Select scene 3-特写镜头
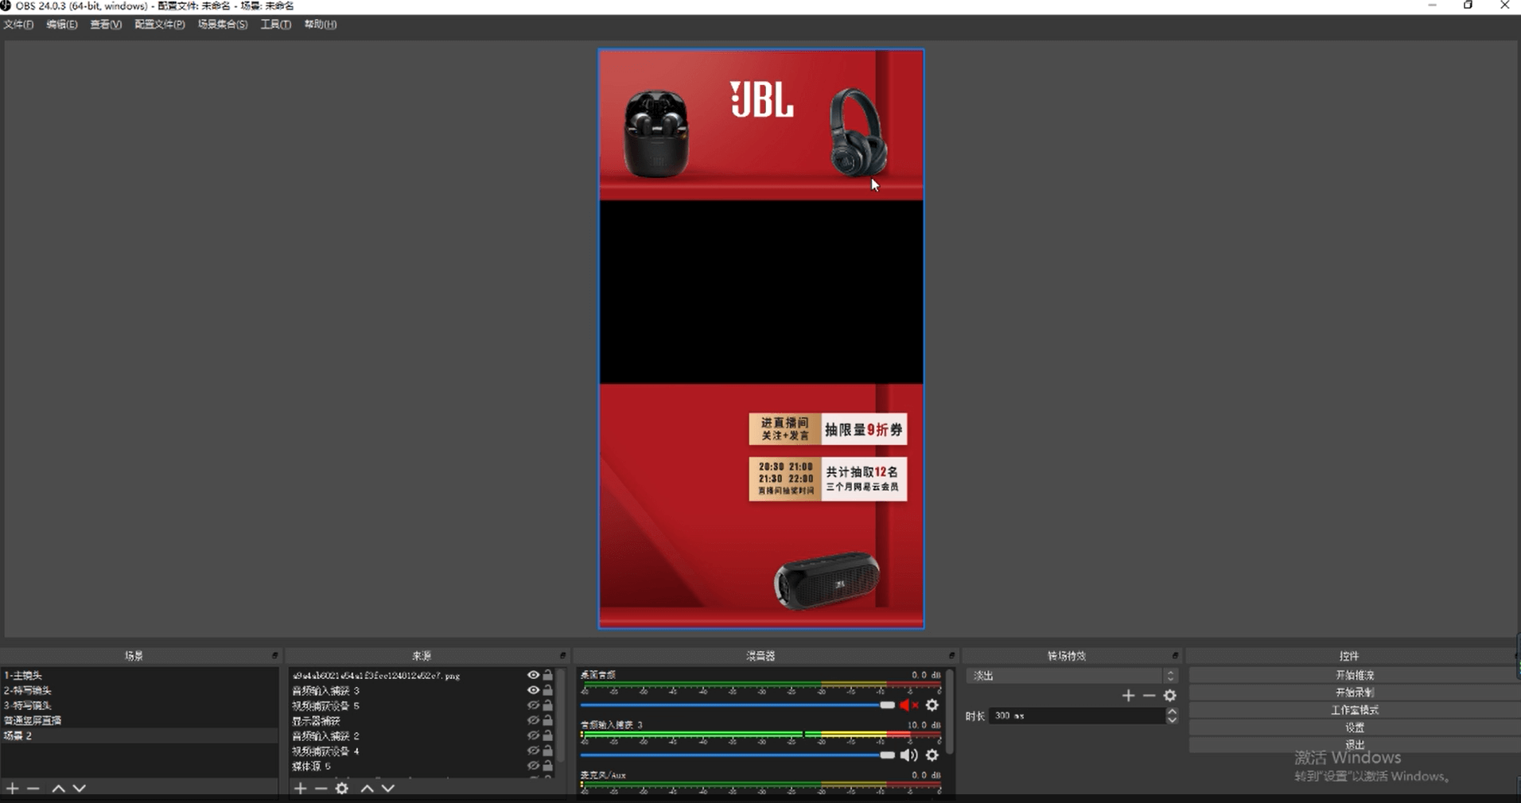The image size is (1521, 803). pyautogui.click(x=139, y=705)
